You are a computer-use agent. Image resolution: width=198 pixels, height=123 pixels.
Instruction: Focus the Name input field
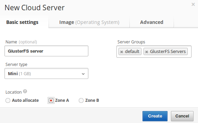[x=46, y=51]
